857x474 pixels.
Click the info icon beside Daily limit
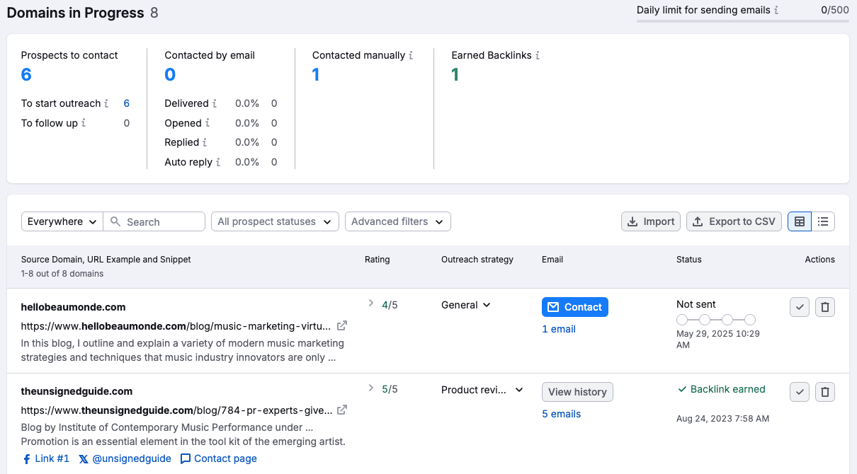coord(776,10)
